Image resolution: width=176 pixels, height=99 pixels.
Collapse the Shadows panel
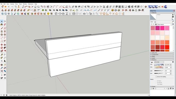click(x=162, y=60)
